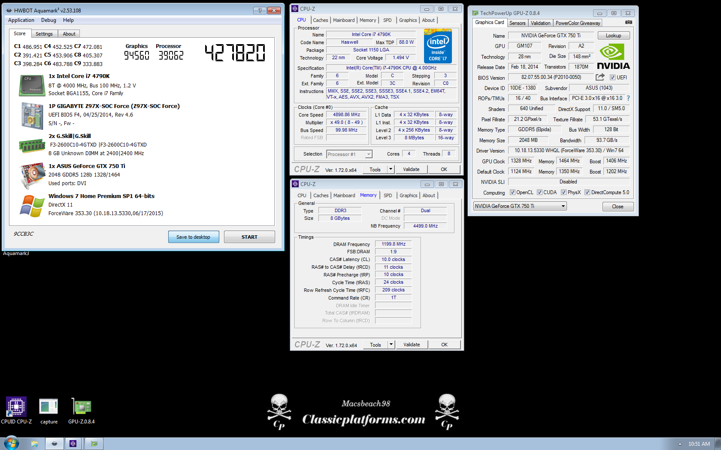Click the Windows 7 logo icon in Aquamark
This screenshot has height=450, width=721.
32,206
